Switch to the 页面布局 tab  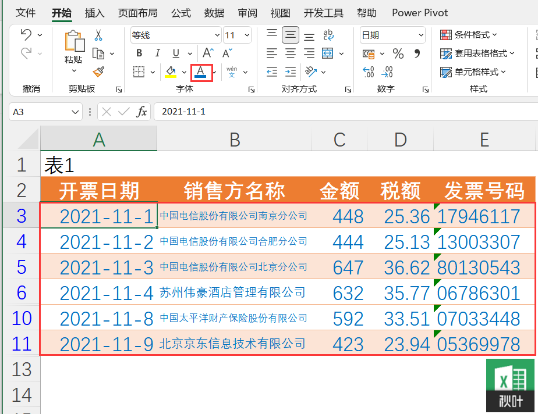[x=137, y=13]
